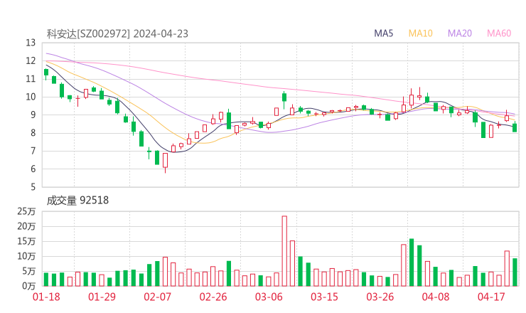Click the 03-26 date label
526x313 pixels.
(x=380, y=297)
